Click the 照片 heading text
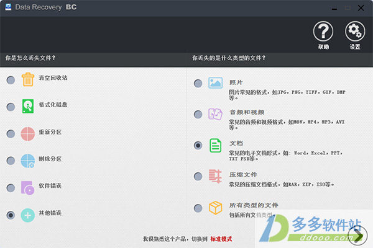This screenshot has height=248, width=373. (x=236, y=82)
